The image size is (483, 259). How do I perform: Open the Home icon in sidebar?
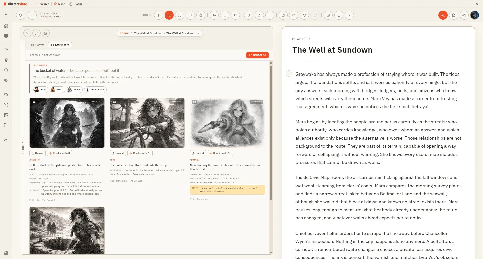point(6,26)
